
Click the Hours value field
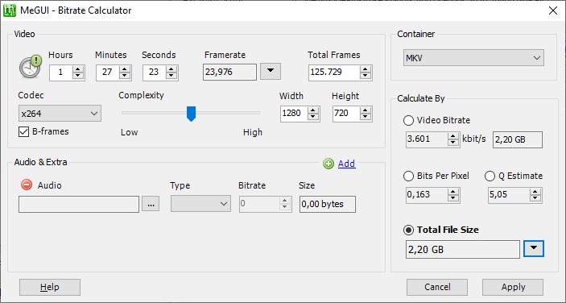coord(61,73)
